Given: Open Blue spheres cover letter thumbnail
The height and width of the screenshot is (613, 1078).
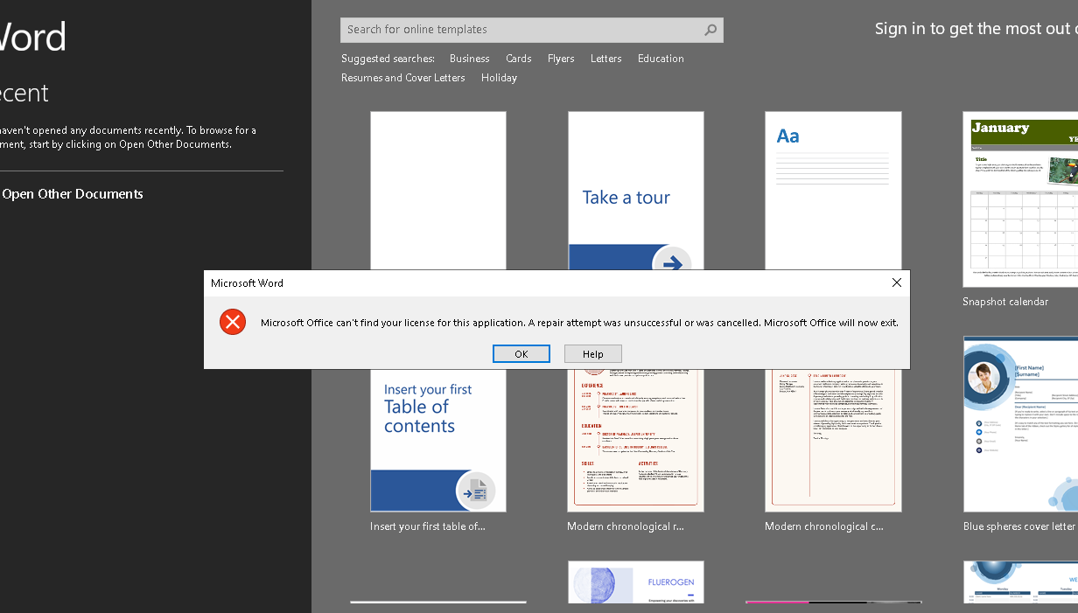Looking at the screenshot, I should click(x=1020, y=424).
